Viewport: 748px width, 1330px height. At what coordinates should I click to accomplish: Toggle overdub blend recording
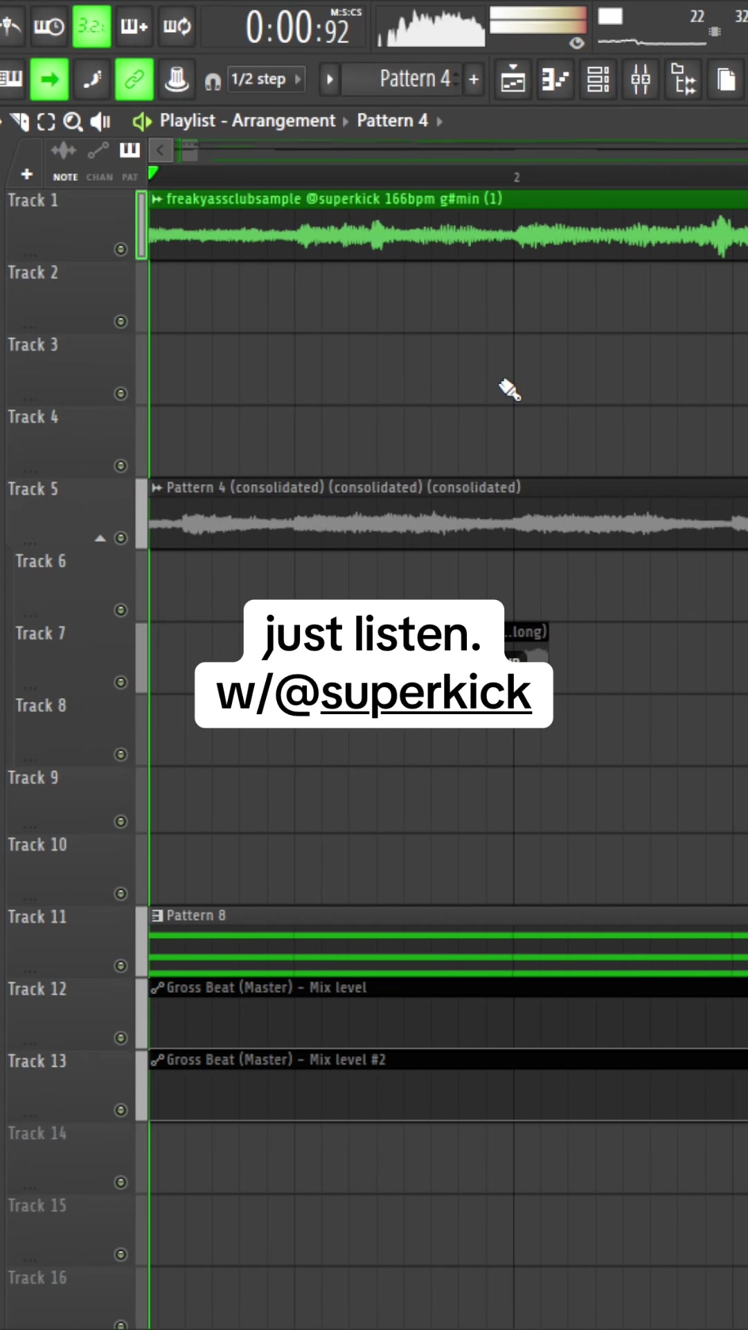pos(134,26)
